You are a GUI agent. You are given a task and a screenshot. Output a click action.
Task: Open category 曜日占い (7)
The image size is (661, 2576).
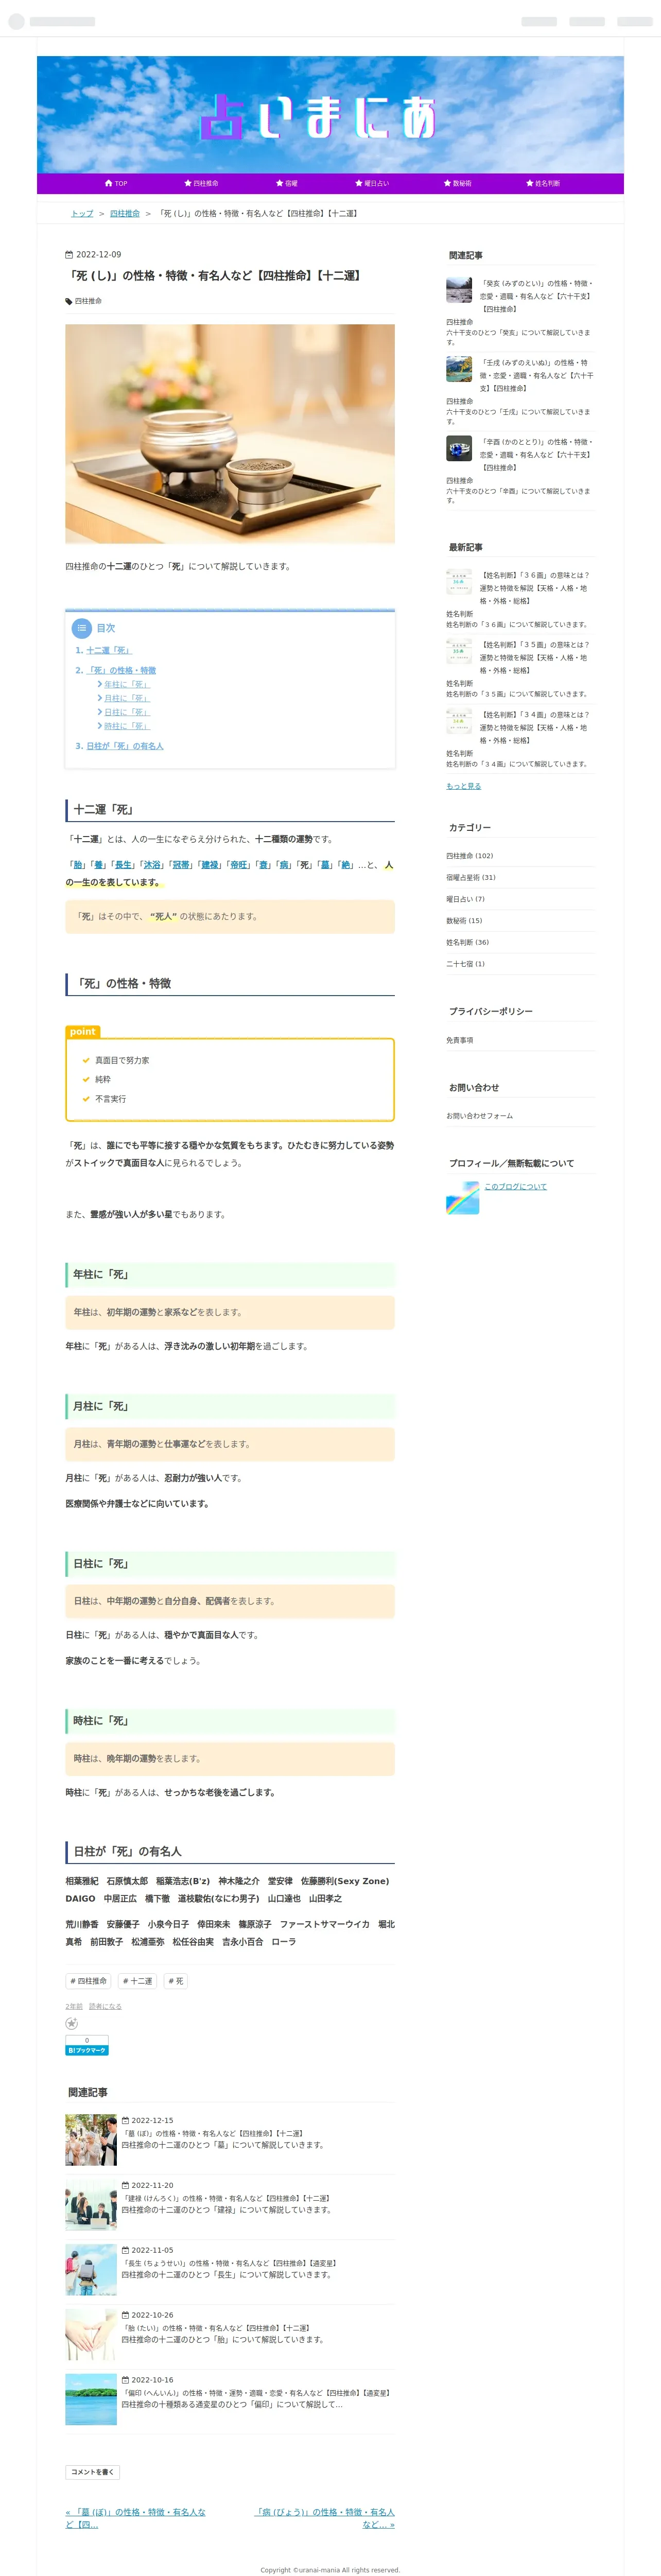click(465, 899)
